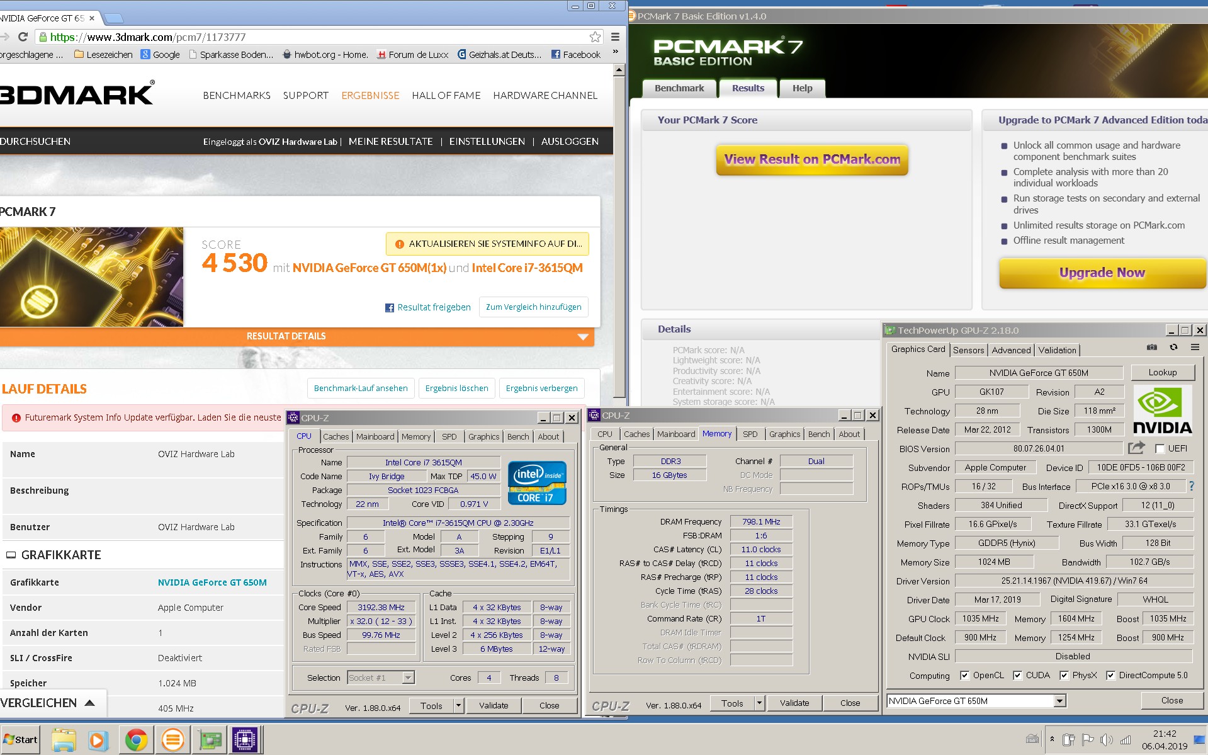This screenshot has width=1208, height=755.
Task: Click the network signal icon in the system tray
Action: [1126, 740]
